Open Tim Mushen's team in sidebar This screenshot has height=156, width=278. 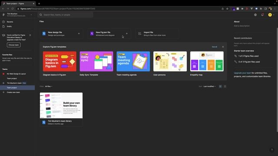(14, 83)
